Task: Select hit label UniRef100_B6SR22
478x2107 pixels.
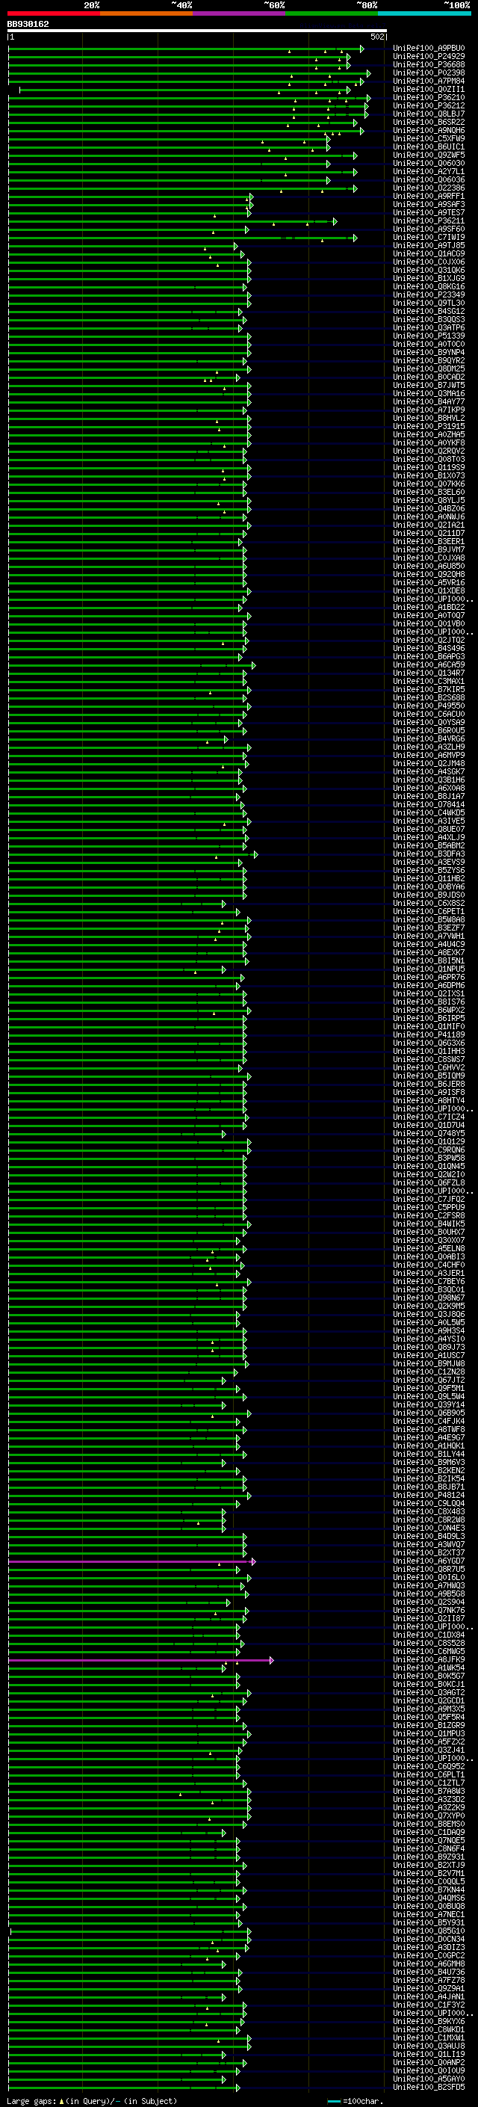Action: click(429, 122)
